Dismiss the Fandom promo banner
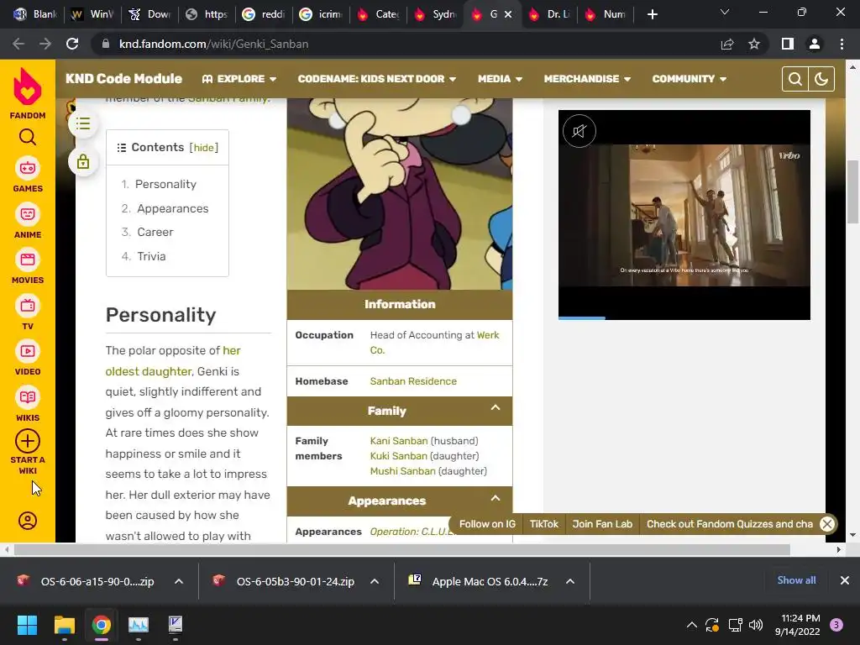This screenshot has height=645, width=860. 827,524
